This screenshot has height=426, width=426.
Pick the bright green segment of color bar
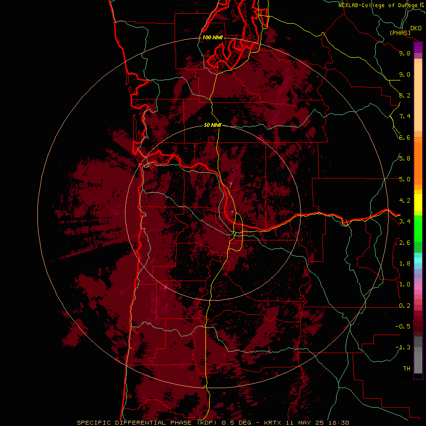(x=418, y=228)
